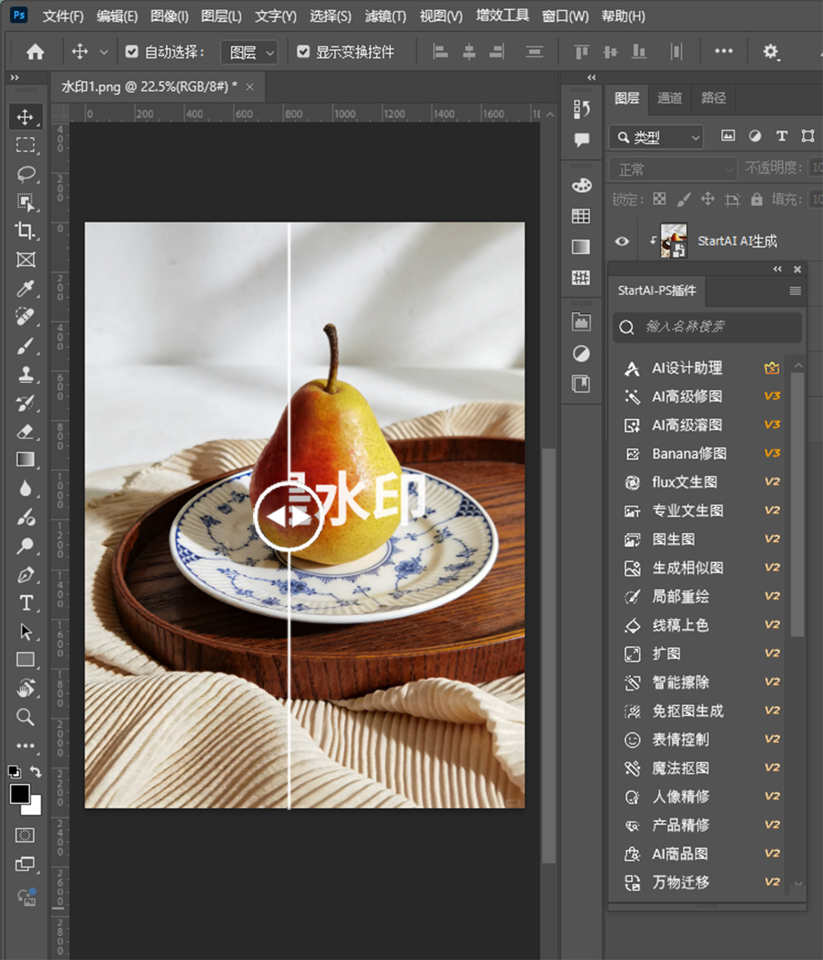Viewport: 823px width, 960px height.
Task: Select the Eraser tool
Action: coord(26,431)
